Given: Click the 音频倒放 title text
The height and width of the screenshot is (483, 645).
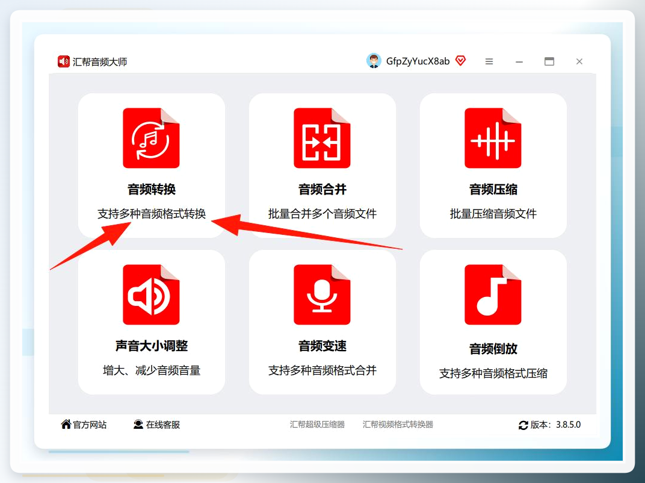Looking at the screenshot, I should tap(493, 349).
